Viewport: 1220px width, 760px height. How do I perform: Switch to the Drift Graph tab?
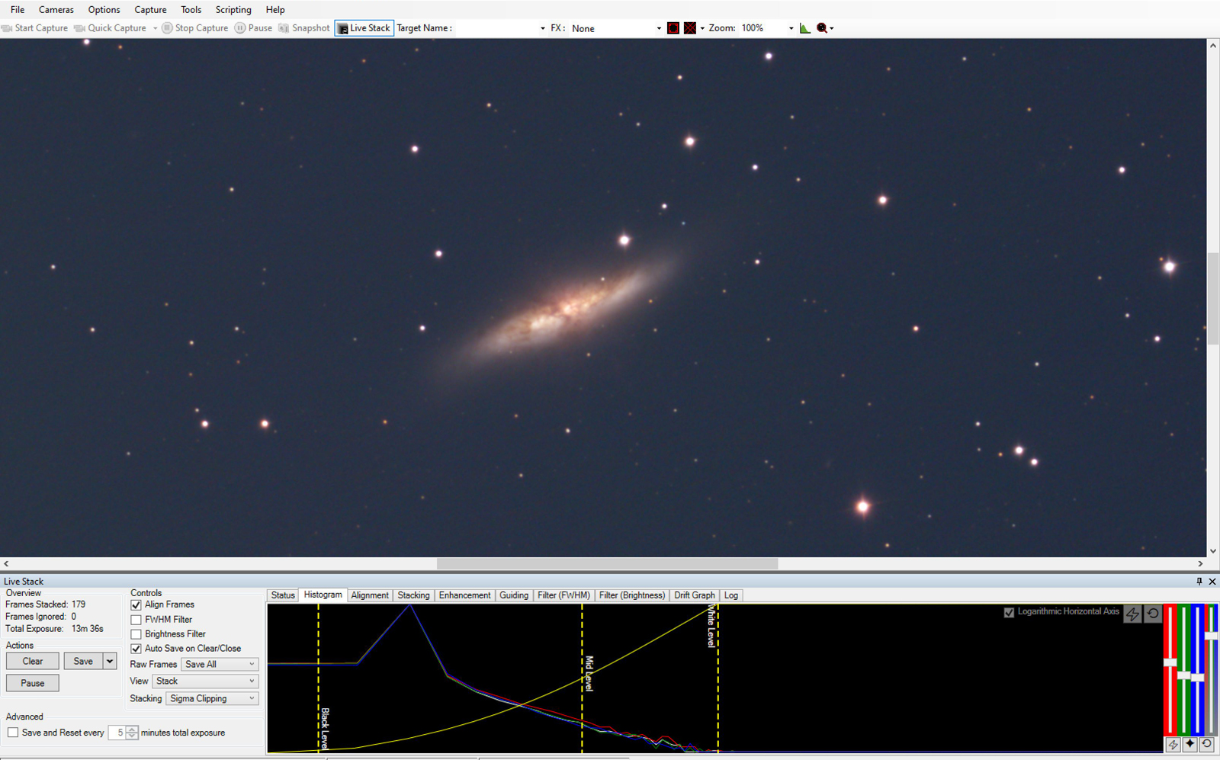coord(695,595)
